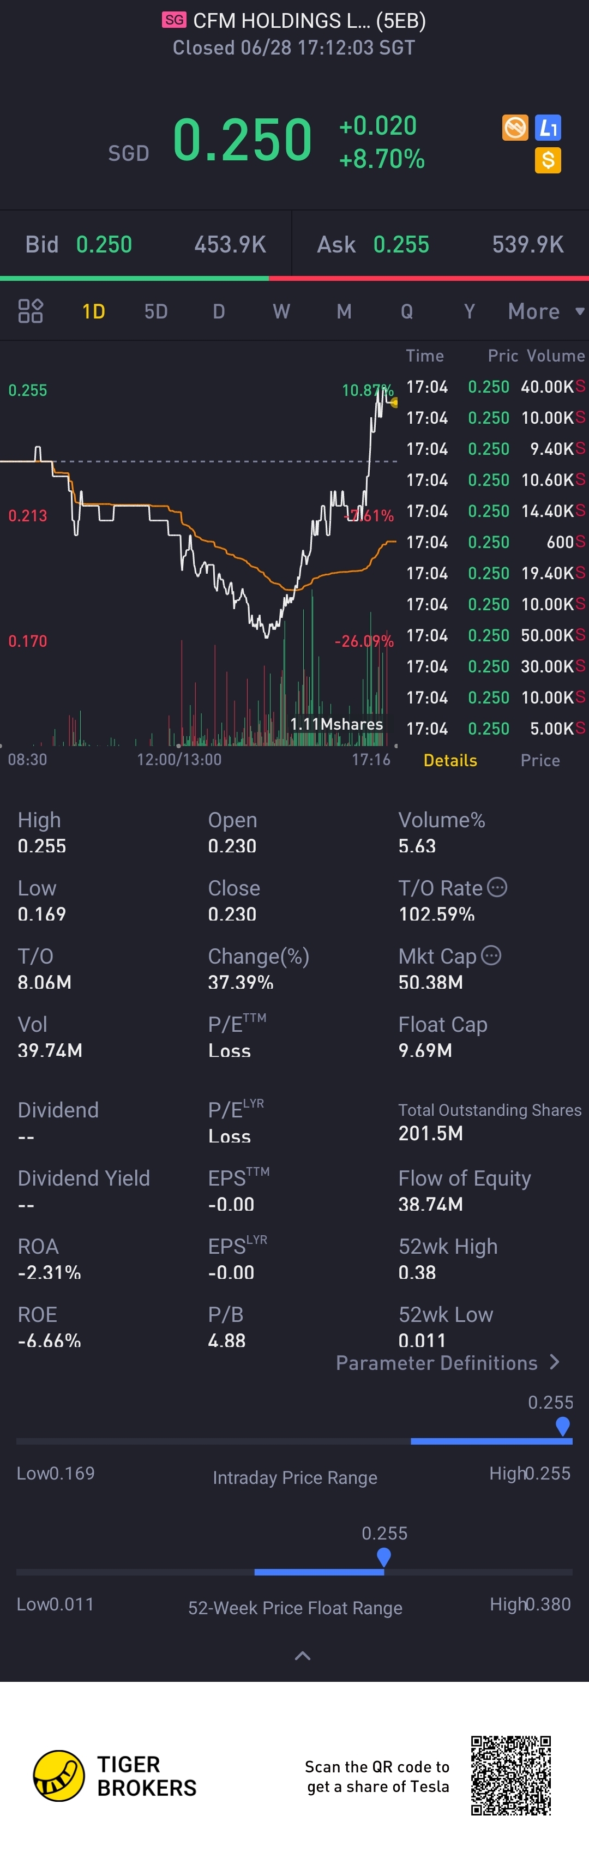Tap the Tesla share QR code
This screenshot has height=1870, width=589.
point(510,1775)
